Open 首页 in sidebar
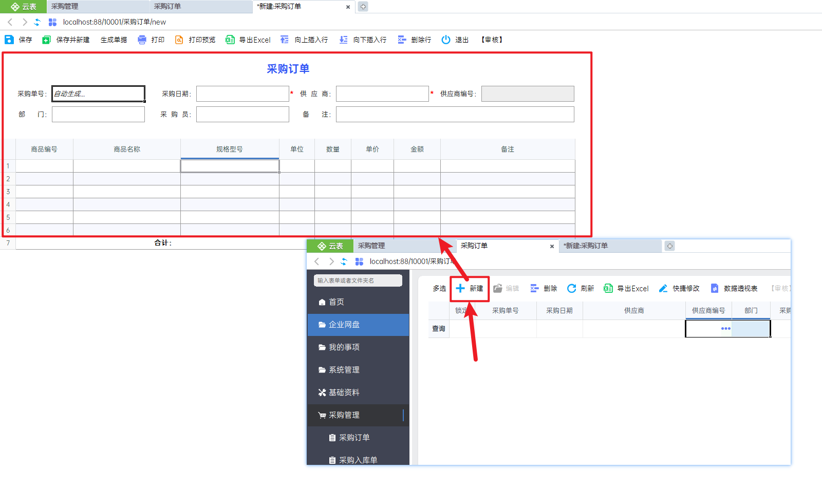The width and height of the screenshot is (822, 488). (x=358, y=302)
